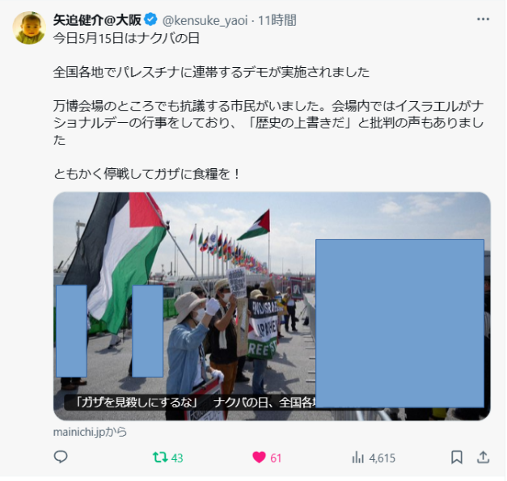Click the share upload icon

(x=483, y=457)
